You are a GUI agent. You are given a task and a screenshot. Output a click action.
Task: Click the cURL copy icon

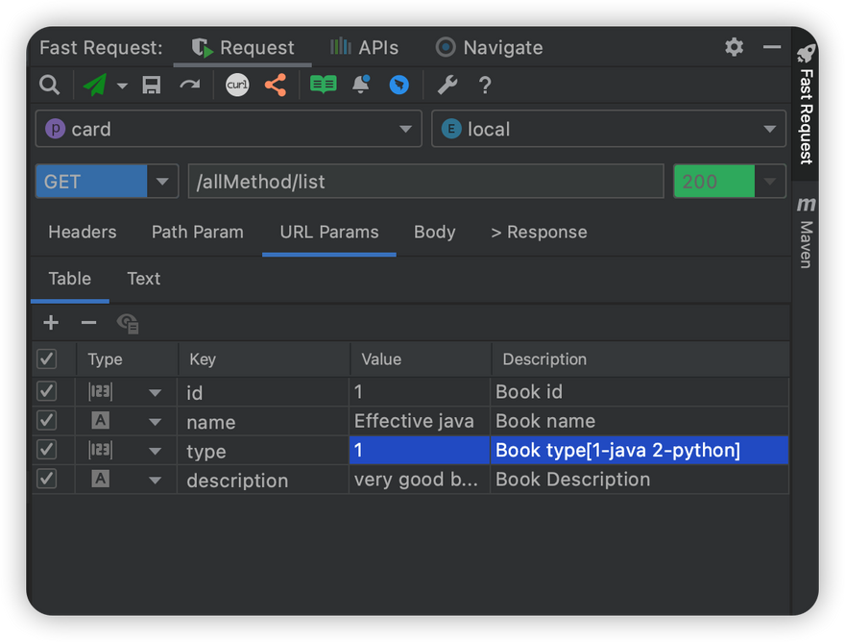click(x=237, y=86)
